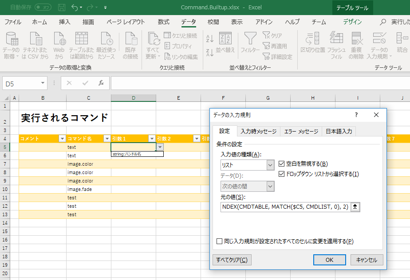Open the コメント column filter dropdown
The image size is (410, 280).
(62, 139)
